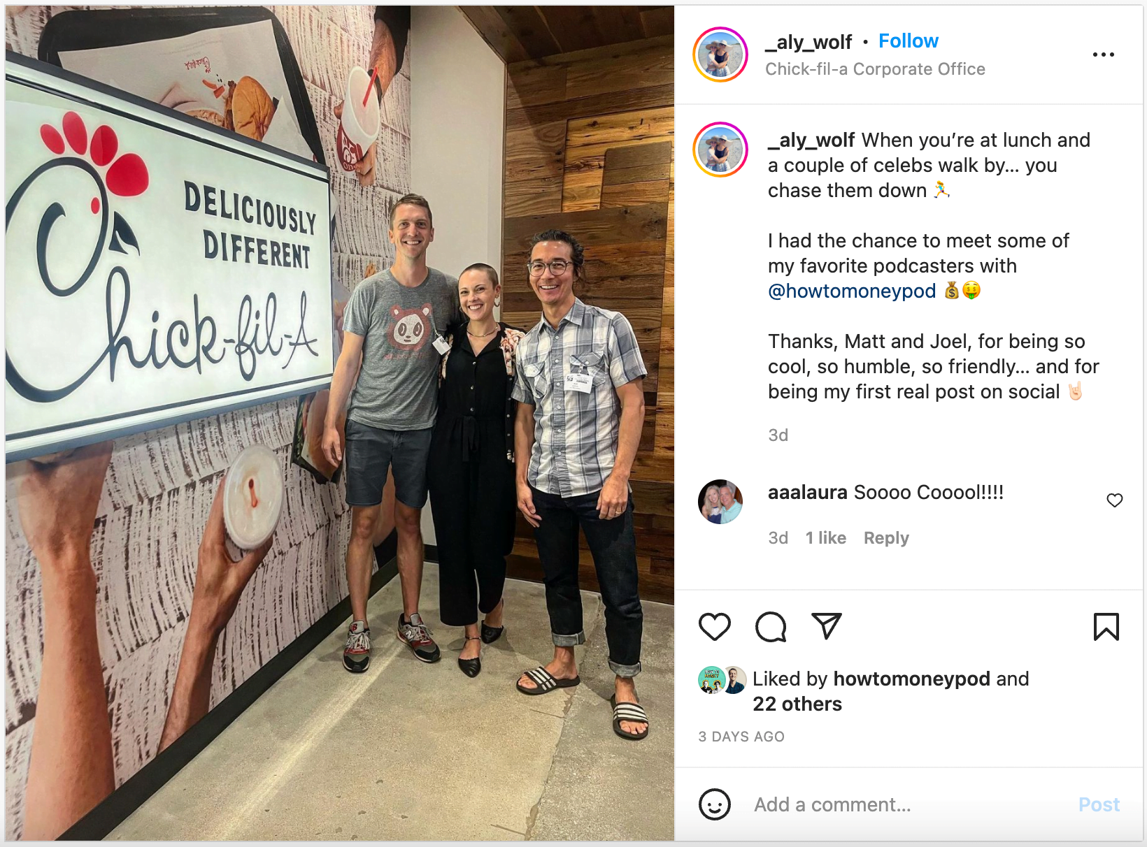Open the three-dot more options menu
The image size is (1147, 847).
coord(1104,55)
